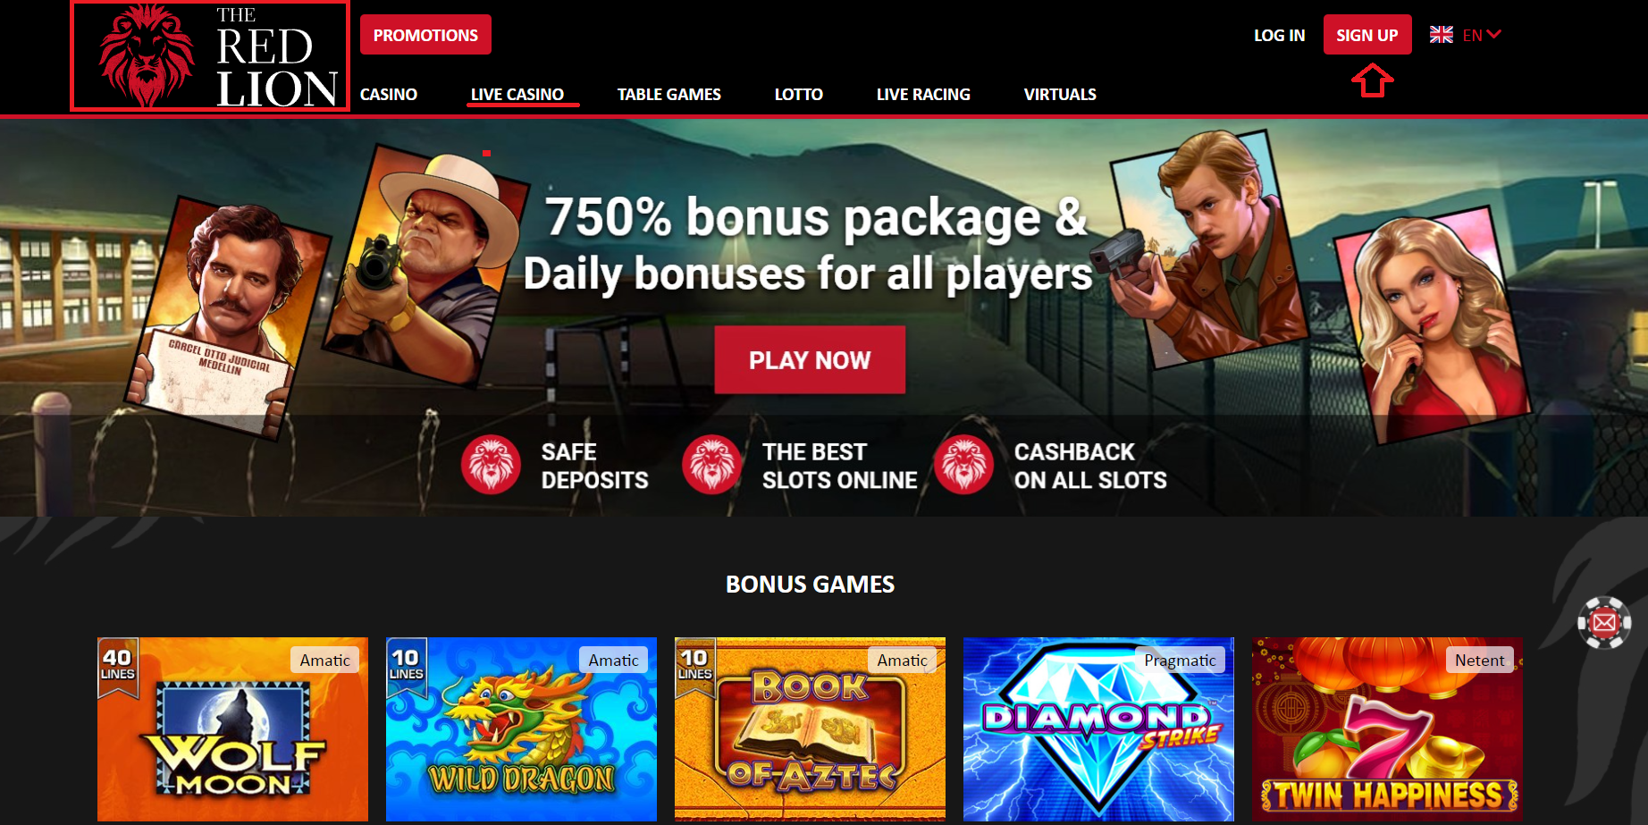Open the Lotto menu item
Image resolution: width=1648 pixels, height=825 pixels.
tap(798, 94)
